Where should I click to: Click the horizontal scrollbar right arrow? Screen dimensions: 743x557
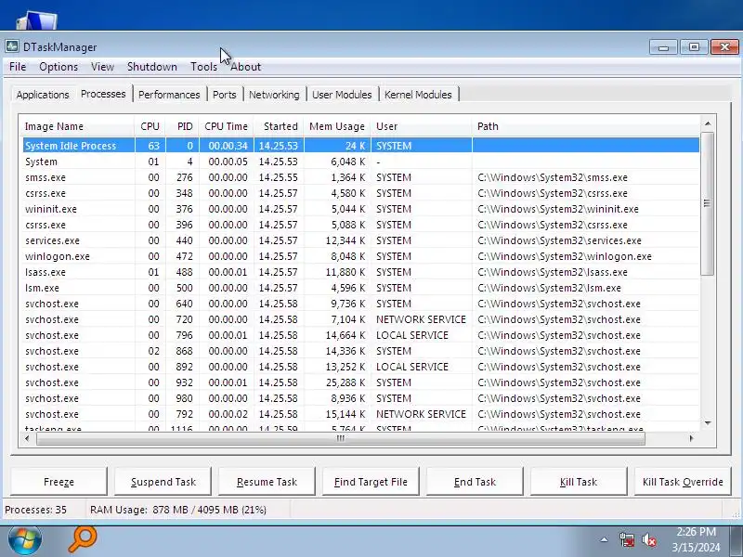(691, 438)
